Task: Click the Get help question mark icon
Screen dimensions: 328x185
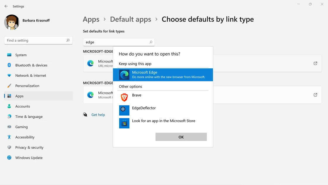Action: [85, 115]
